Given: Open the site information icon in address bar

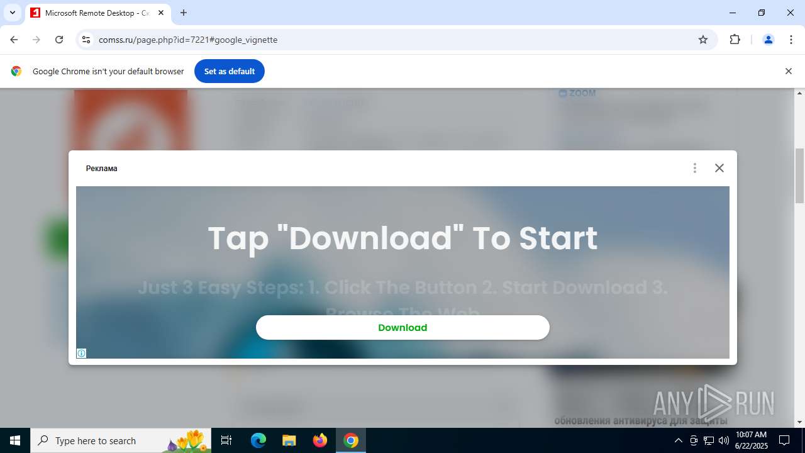Looking at the screenshot, I should [86, 40].
